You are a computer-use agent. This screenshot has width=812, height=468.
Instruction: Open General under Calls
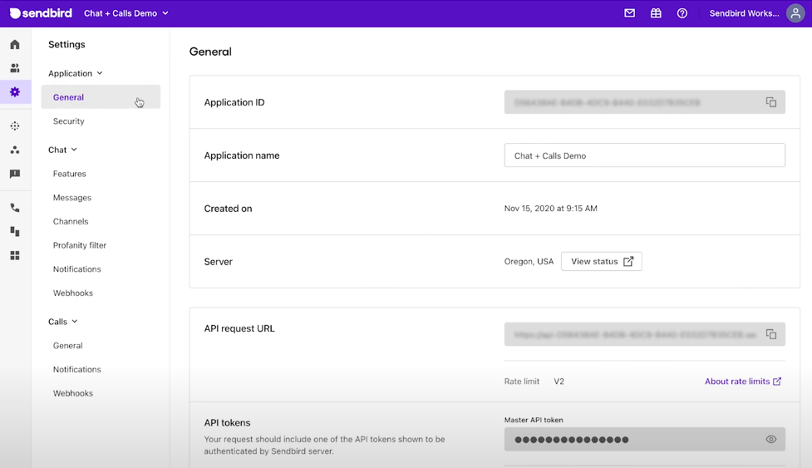[x=67, y=345]
